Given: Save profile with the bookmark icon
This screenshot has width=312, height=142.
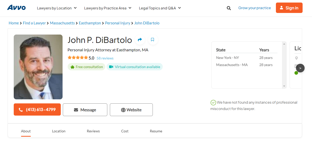Looking at the screenshot, I should pyautogui.click(x=153, y=40).
